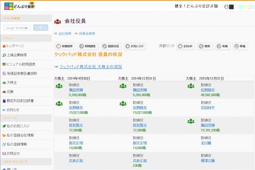
Task: Follow the 役員名検索 link
Action: [87, 34]
